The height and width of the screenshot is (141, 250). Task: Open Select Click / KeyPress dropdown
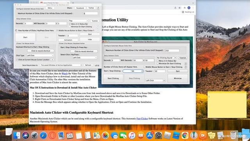(x=84, y=58)
